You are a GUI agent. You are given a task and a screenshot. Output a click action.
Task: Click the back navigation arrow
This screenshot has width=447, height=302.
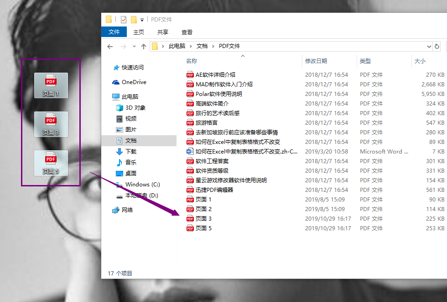pyautogui.click(x=109, y=46)
